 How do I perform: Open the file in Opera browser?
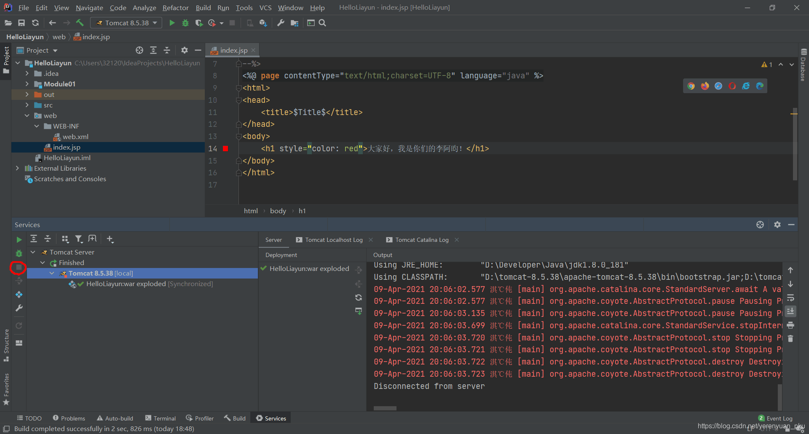pyautogui.click(x=732, y=86)
